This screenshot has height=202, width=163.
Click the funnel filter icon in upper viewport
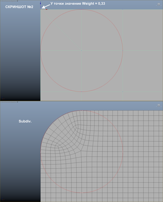click(17, 1)
